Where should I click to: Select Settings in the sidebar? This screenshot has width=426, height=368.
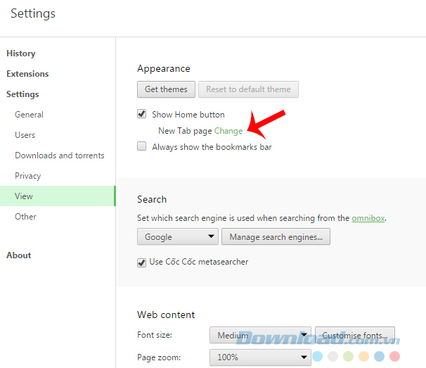click(22, 94)
